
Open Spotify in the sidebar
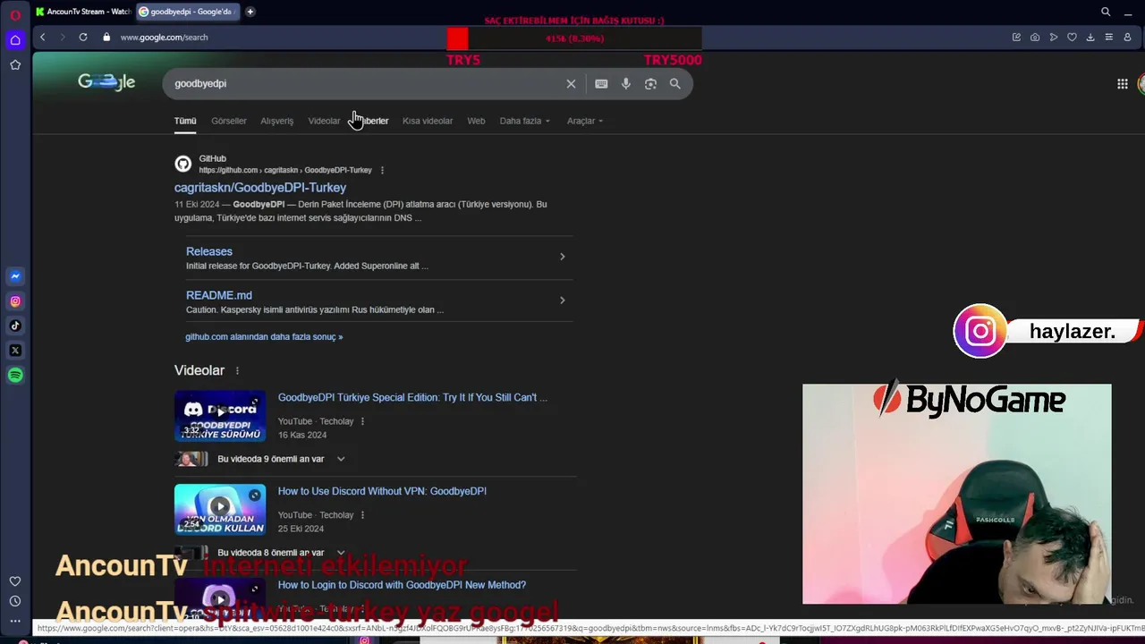point(15,376)
